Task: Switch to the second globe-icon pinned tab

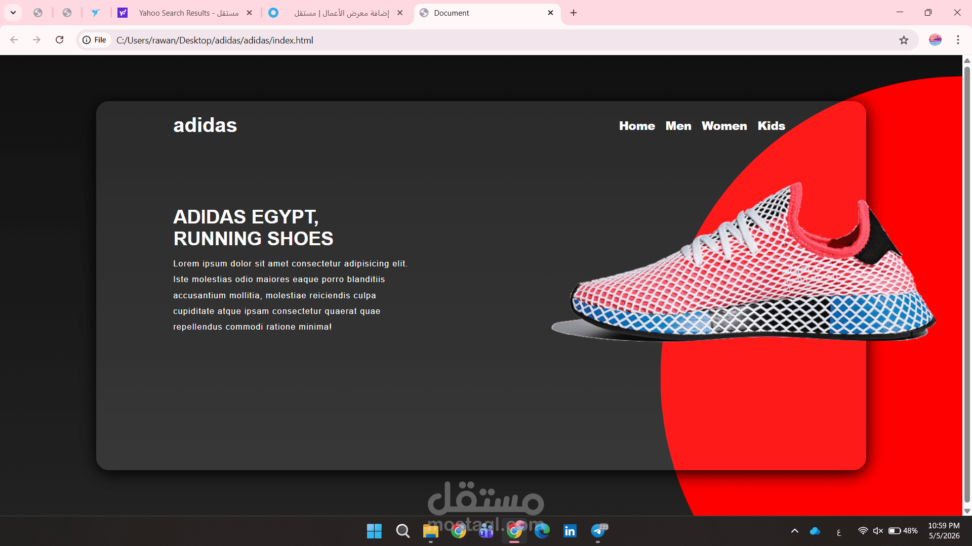Action: tap(67, 13)
